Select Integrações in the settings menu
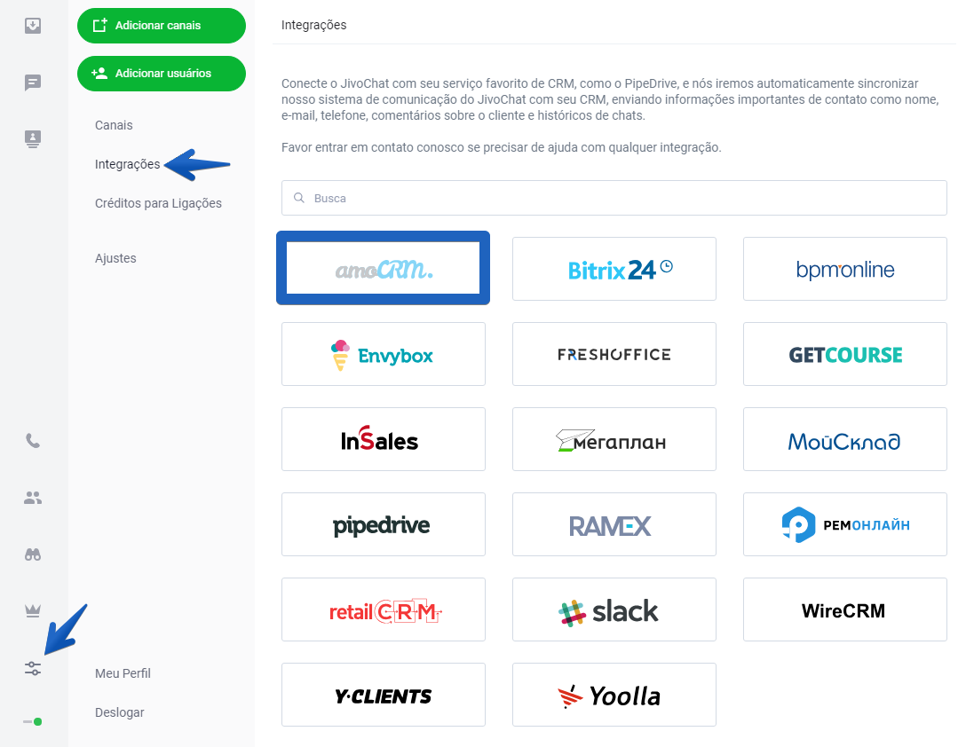The image size is (966, 747). (128, 164)
